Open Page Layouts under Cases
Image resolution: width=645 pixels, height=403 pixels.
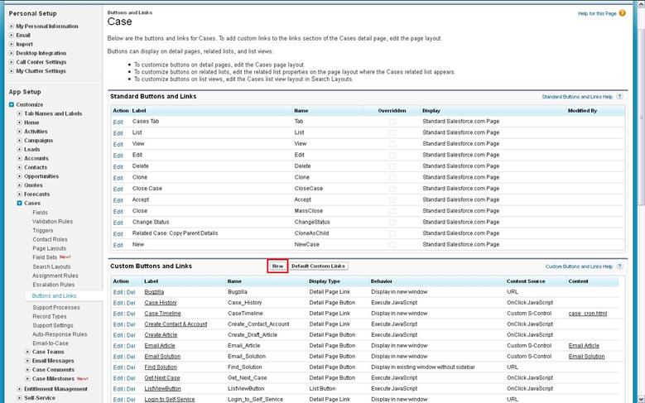(49, 248)
